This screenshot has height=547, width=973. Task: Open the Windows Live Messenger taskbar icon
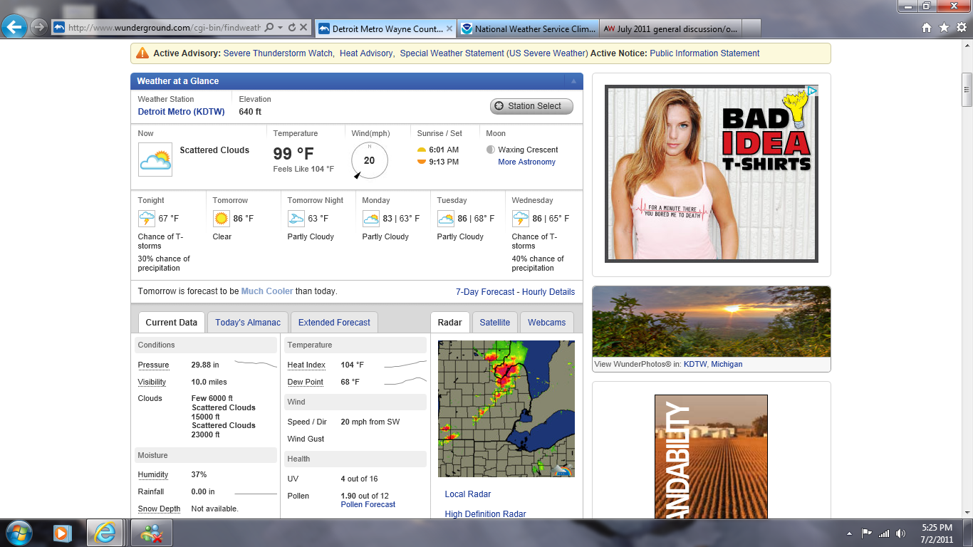pyautogui.click(x=152, y=532)
